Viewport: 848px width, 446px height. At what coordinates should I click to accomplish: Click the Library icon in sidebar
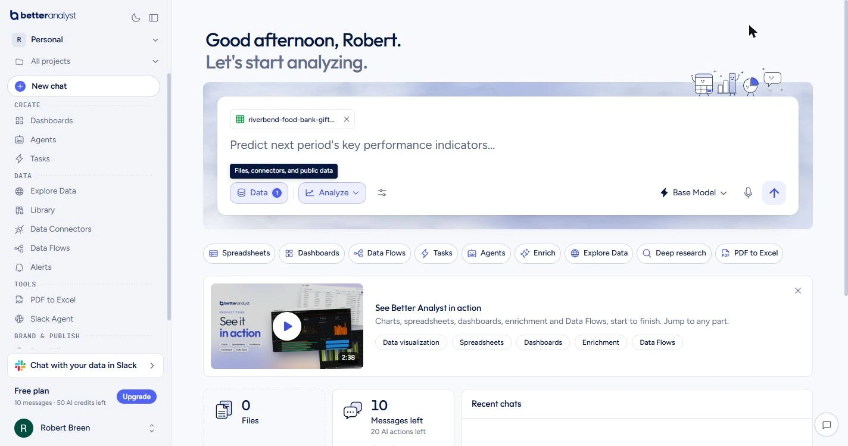click(19, 210)
